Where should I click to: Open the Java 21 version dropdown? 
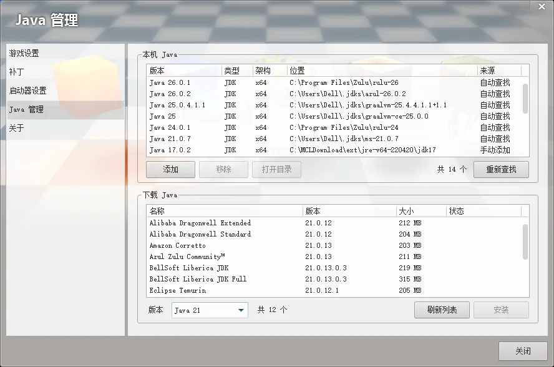coord(210,310)
